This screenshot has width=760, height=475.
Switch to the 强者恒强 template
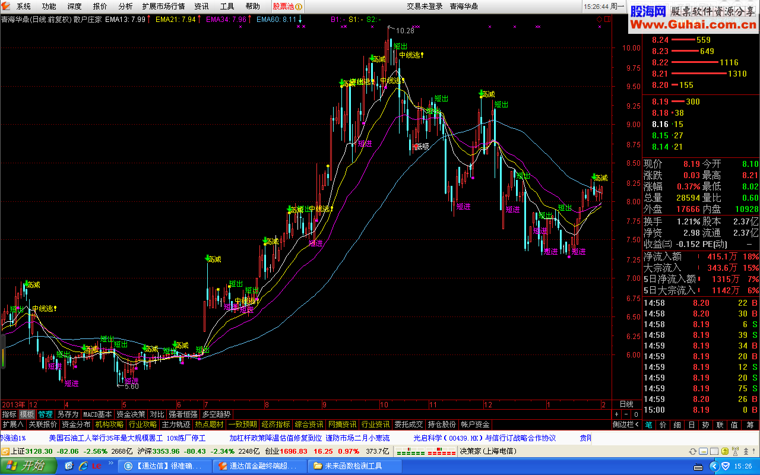pos(183,414)
